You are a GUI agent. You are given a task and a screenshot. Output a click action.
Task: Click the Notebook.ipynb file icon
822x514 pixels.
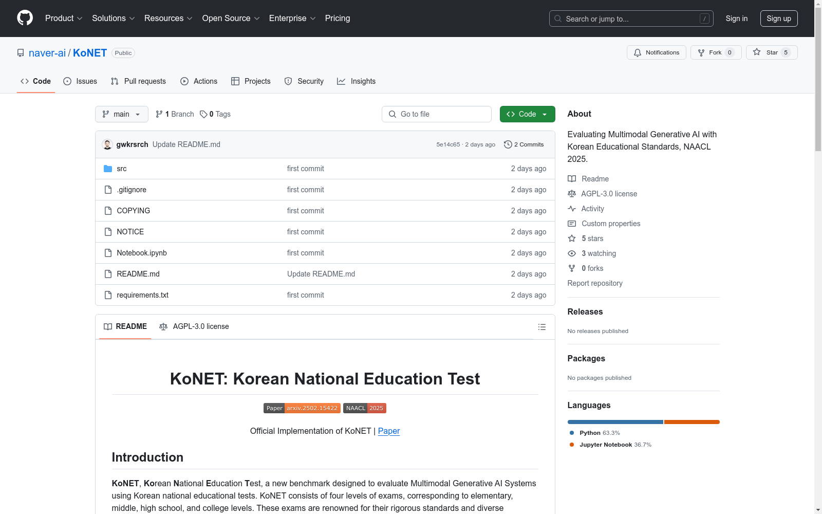pyautogui.click(x=108, y=253)
